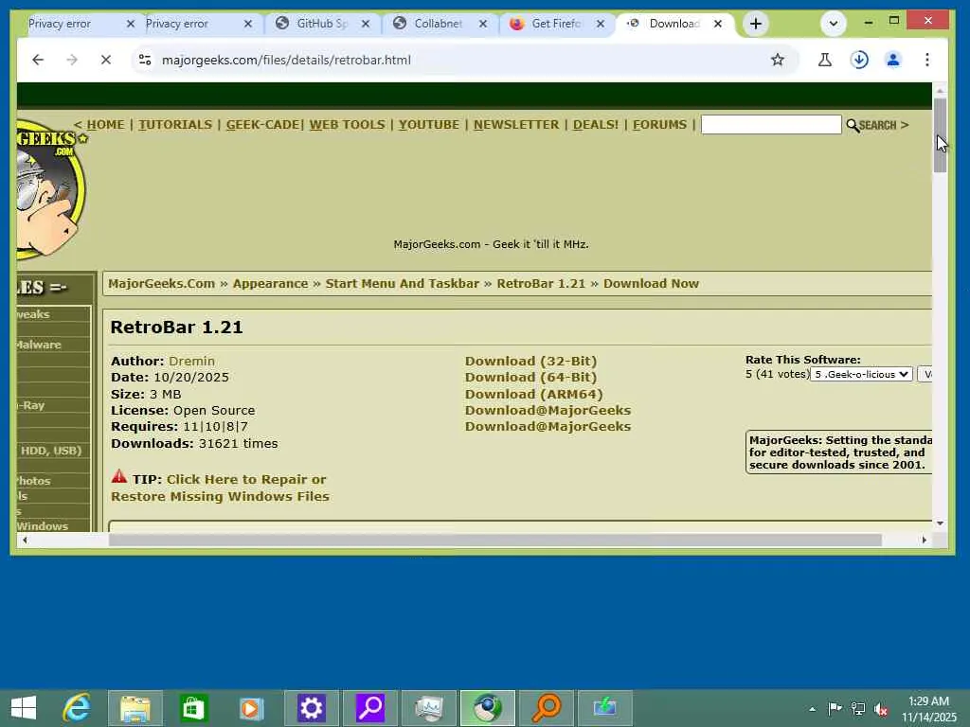The image size is (970, 727).
Task: Click Download (ARM64) link
Action: (x=534, y=394)
